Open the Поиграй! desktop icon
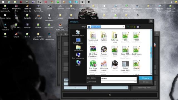The height and width of the screenshot is (100, 178). (60, 7)
